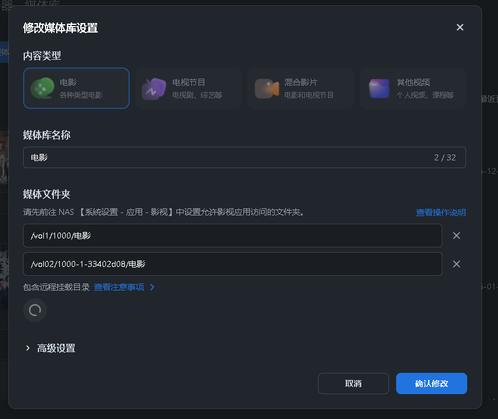The image size is (498, 419).
Task: Click the 取消 button
Action: 354,383
